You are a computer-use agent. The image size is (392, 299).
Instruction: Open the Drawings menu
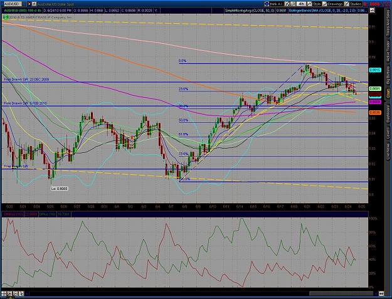click(335, 4)
